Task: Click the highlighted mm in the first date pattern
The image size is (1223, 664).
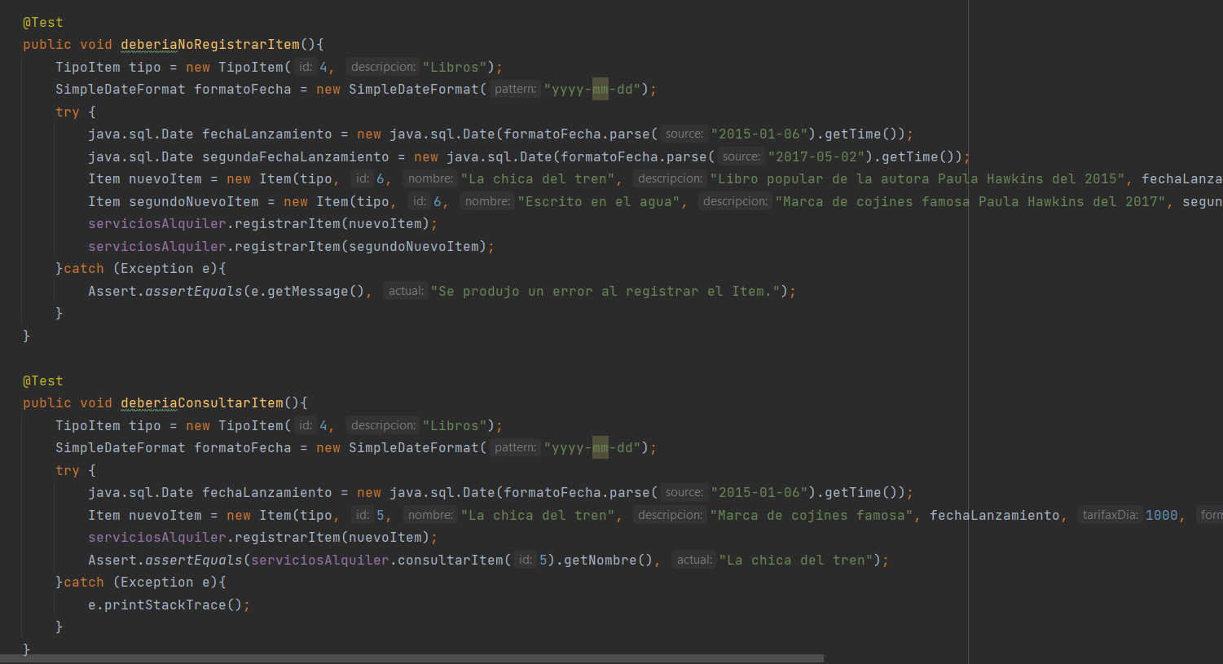Action: [x=599, y=89]
